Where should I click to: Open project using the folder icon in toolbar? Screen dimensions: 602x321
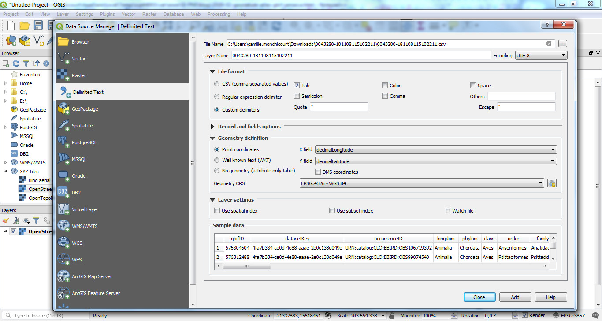pos(25,25)
